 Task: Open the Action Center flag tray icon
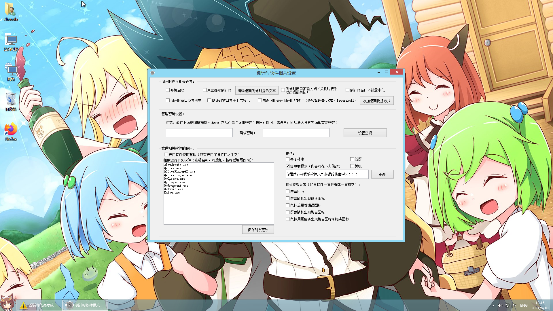[x=514, y=306]
